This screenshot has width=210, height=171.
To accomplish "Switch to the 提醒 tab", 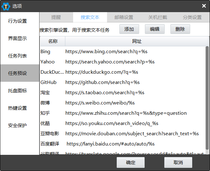I will 56,17.
